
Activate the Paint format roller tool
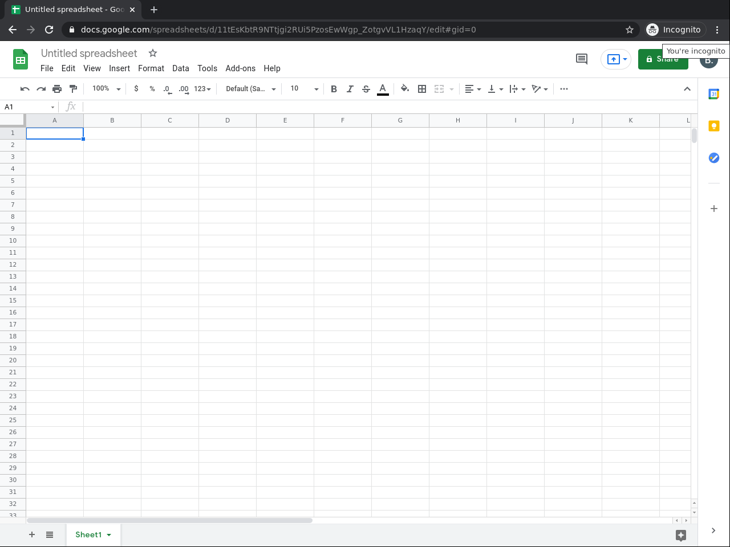73,89
